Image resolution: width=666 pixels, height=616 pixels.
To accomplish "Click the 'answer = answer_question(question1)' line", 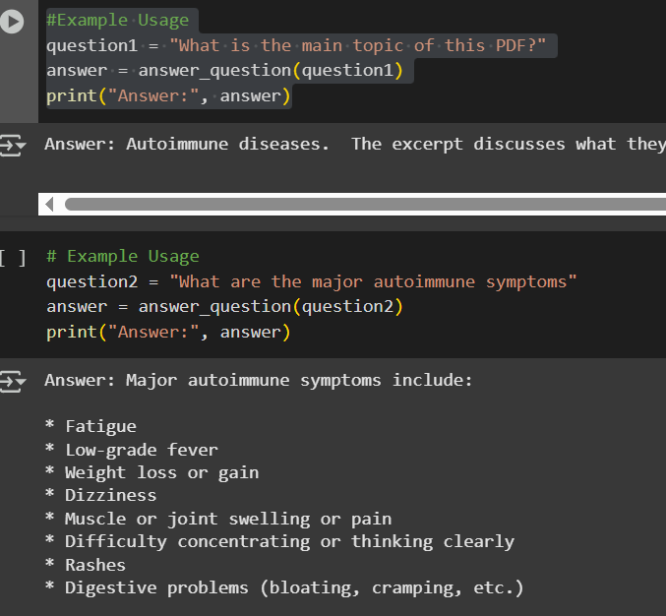I will click(x=224, y=71).
